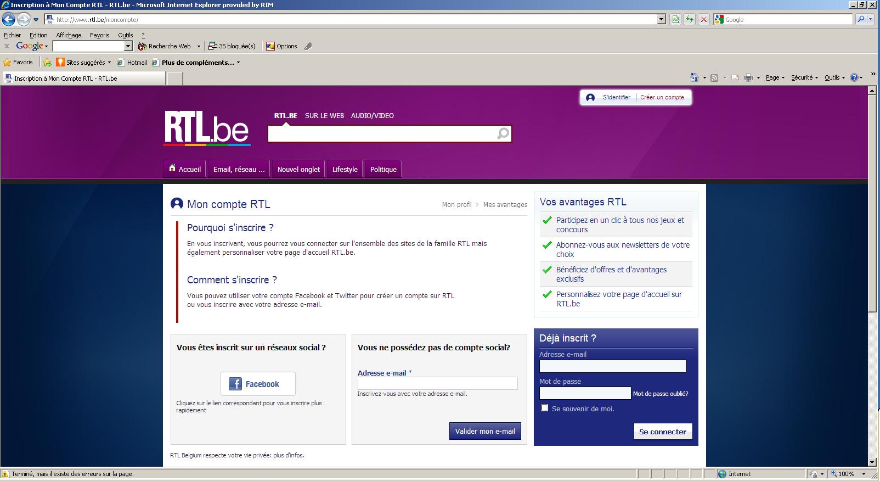Open Sites suggérés dropdown
880x481 pixels.
83,63
